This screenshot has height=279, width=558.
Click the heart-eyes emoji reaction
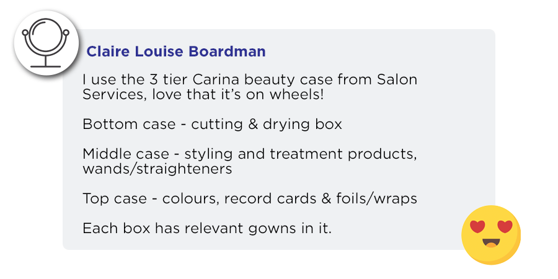click(x=491, y=235)
